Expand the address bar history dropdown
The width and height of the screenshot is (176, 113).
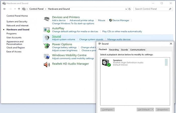(126, 9)
